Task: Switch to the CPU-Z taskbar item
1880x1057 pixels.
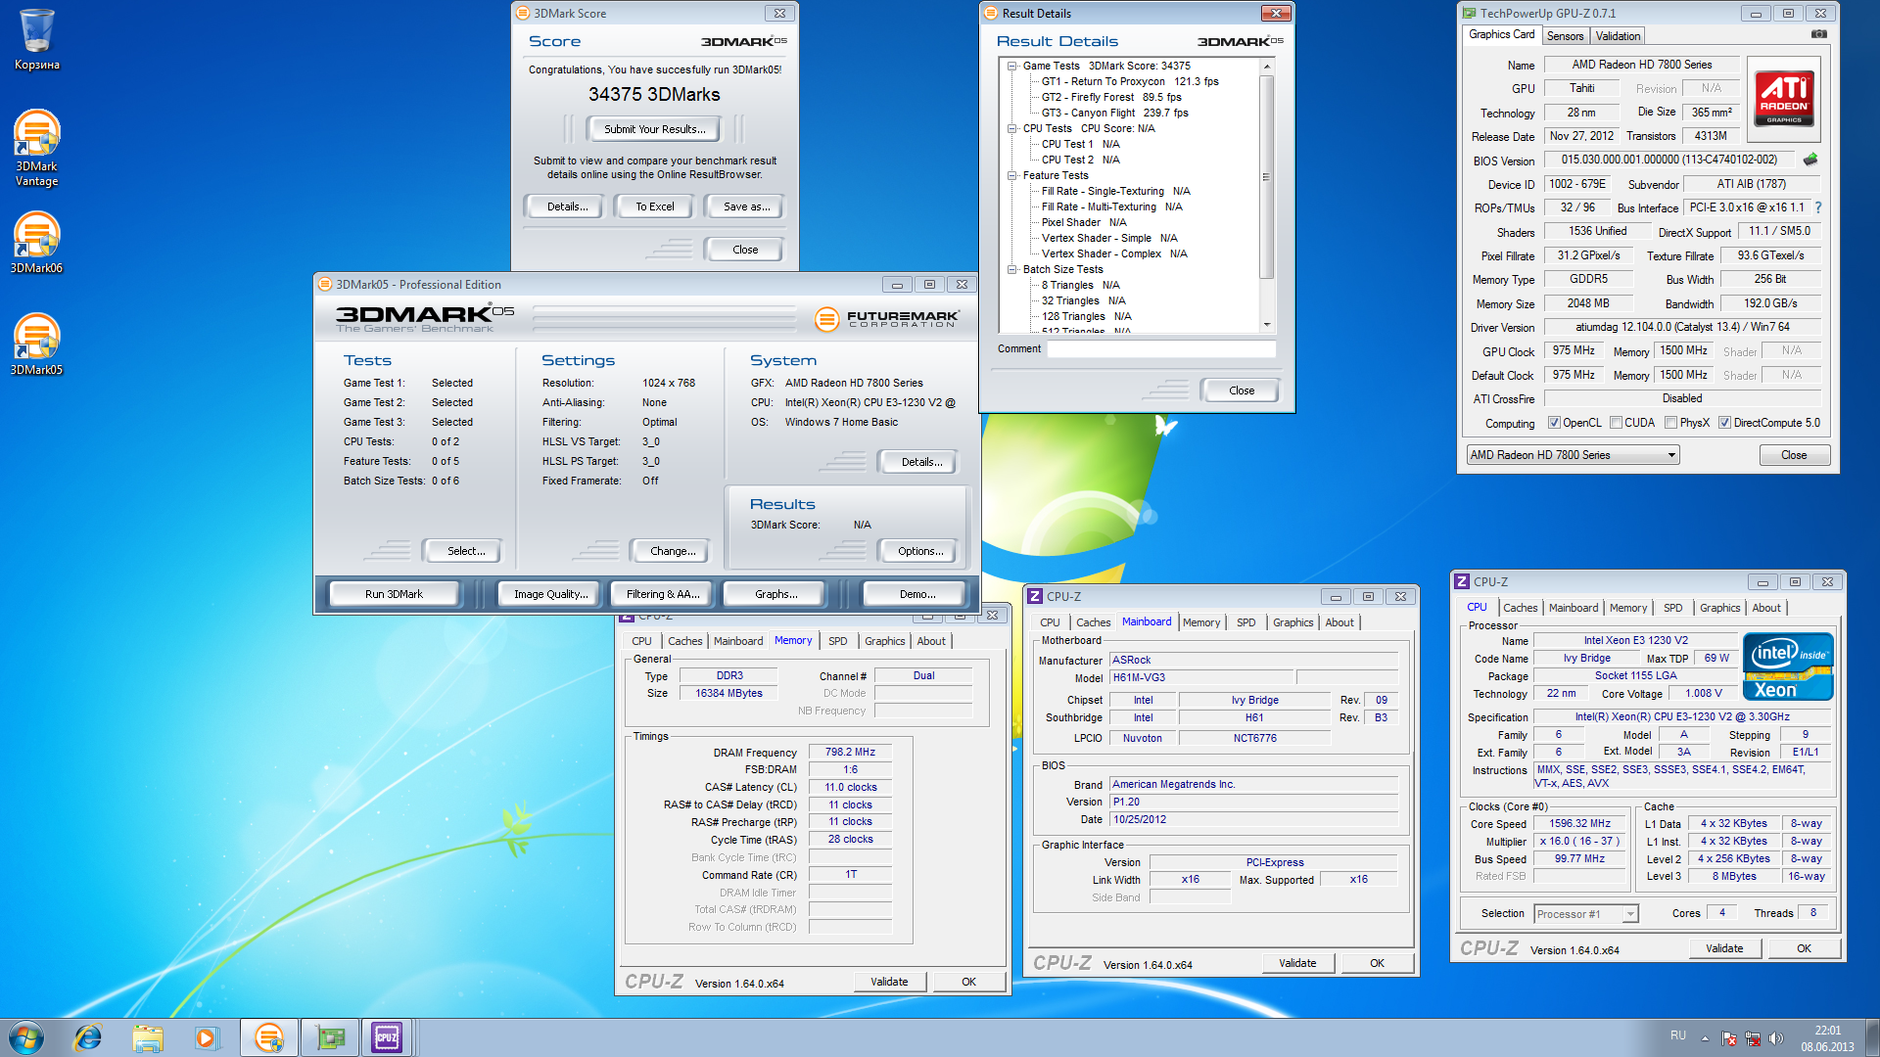Action: [x=387, y=1037]
